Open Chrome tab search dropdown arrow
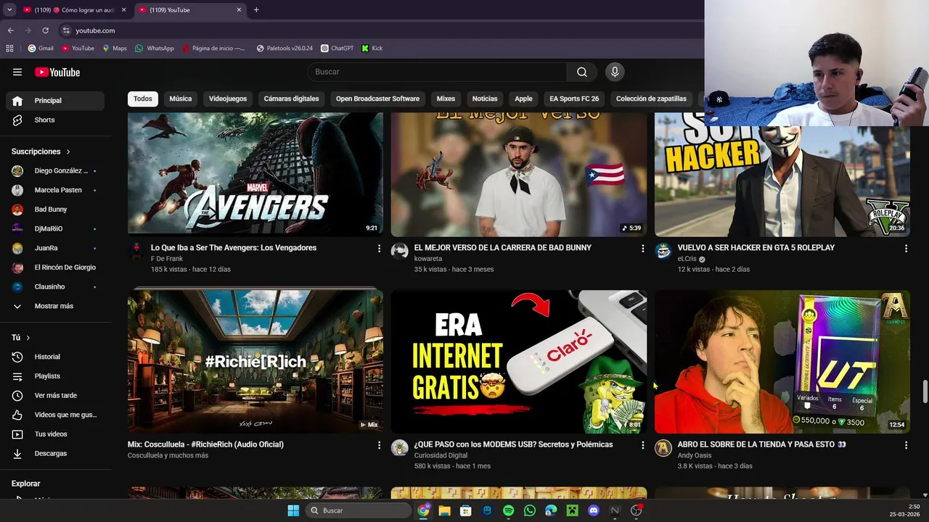This screenshot has width=929, height=522. [9, 10]
